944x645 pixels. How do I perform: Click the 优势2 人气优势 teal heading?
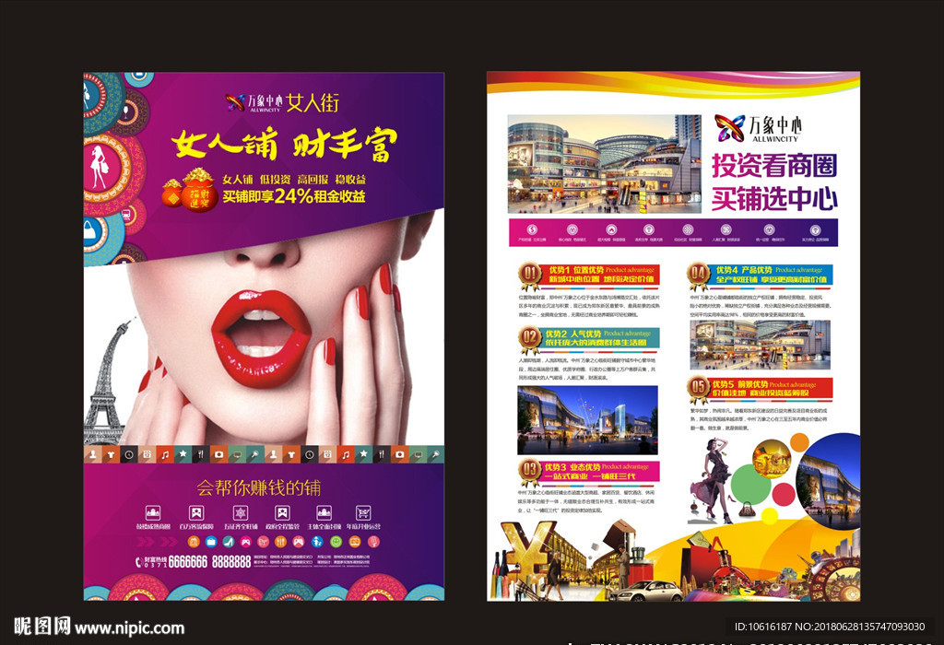(x=600, y=337)
